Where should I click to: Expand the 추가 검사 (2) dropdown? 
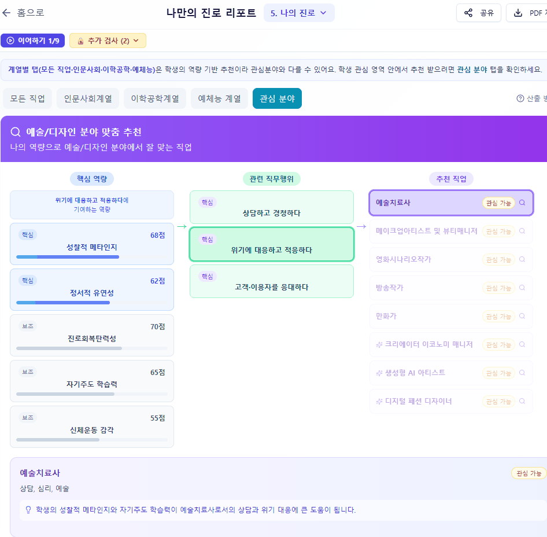(x=108, y=41)
